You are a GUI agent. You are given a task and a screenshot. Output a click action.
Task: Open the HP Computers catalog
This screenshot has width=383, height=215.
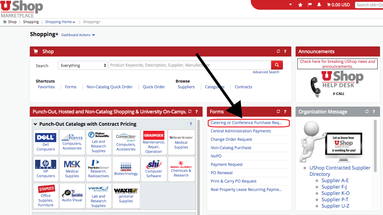click(46, 169)
